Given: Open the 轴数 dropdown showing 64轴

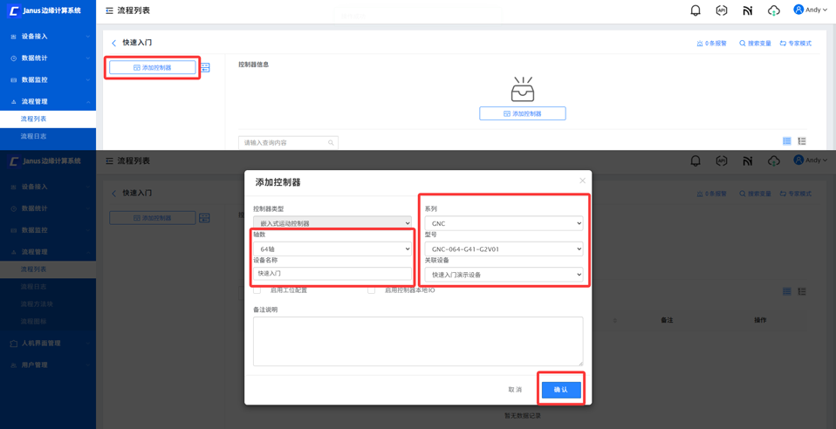Looking at the screenshot, I should [332, 249].
